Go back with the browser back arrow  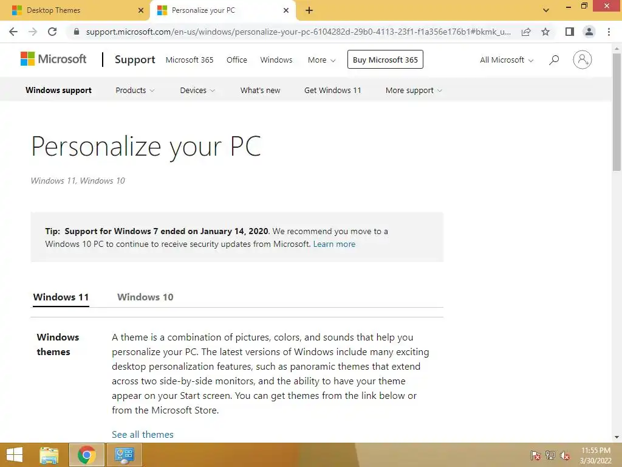[13, 32]
